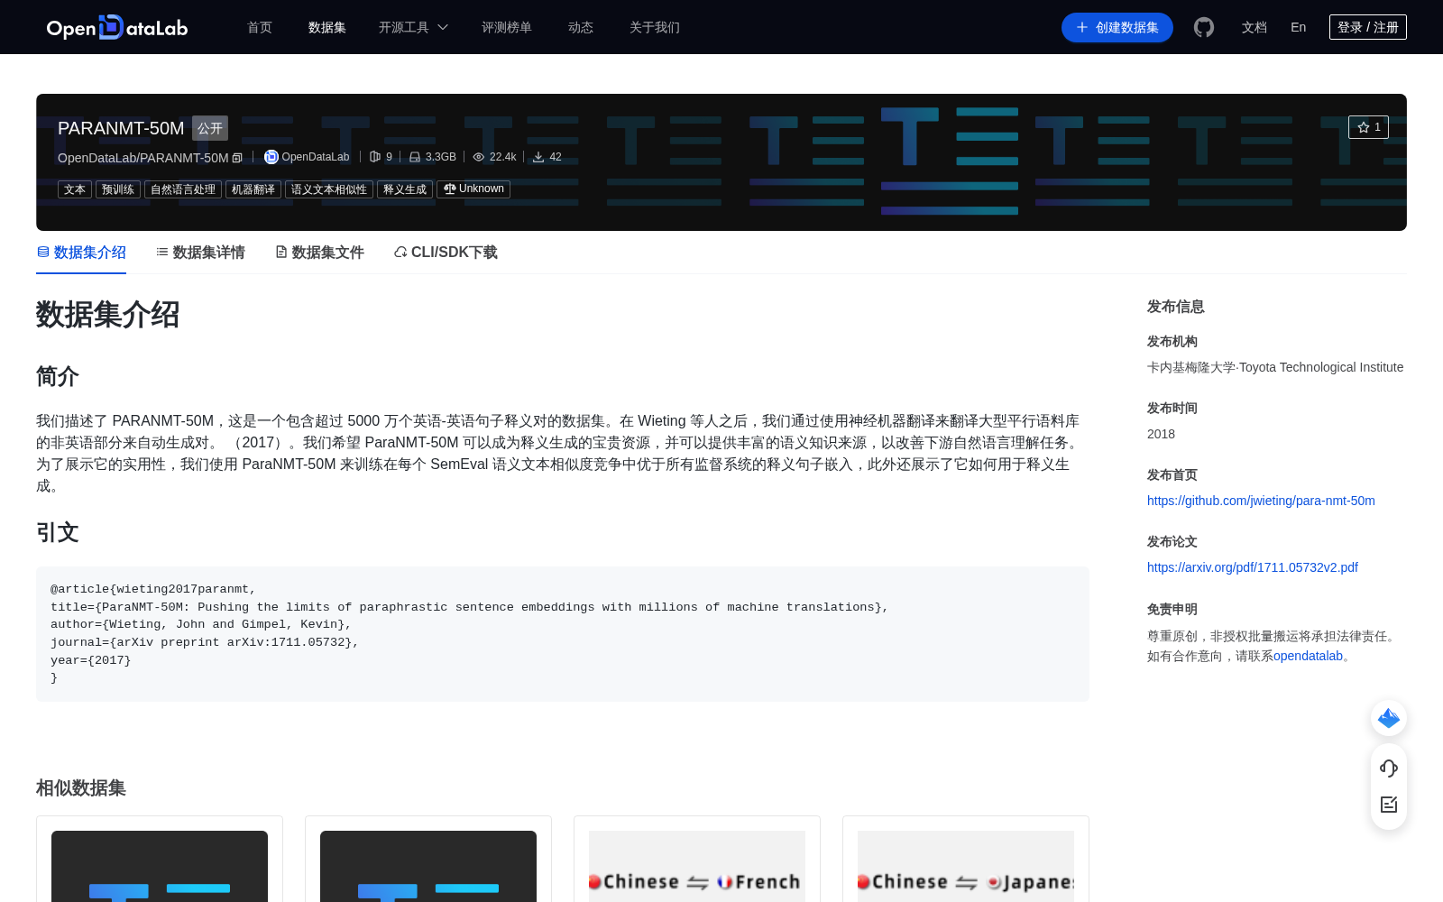Screen dimensions: 1443x902
Task: Click the file count icon showing 9
Action: click(375, 157)
